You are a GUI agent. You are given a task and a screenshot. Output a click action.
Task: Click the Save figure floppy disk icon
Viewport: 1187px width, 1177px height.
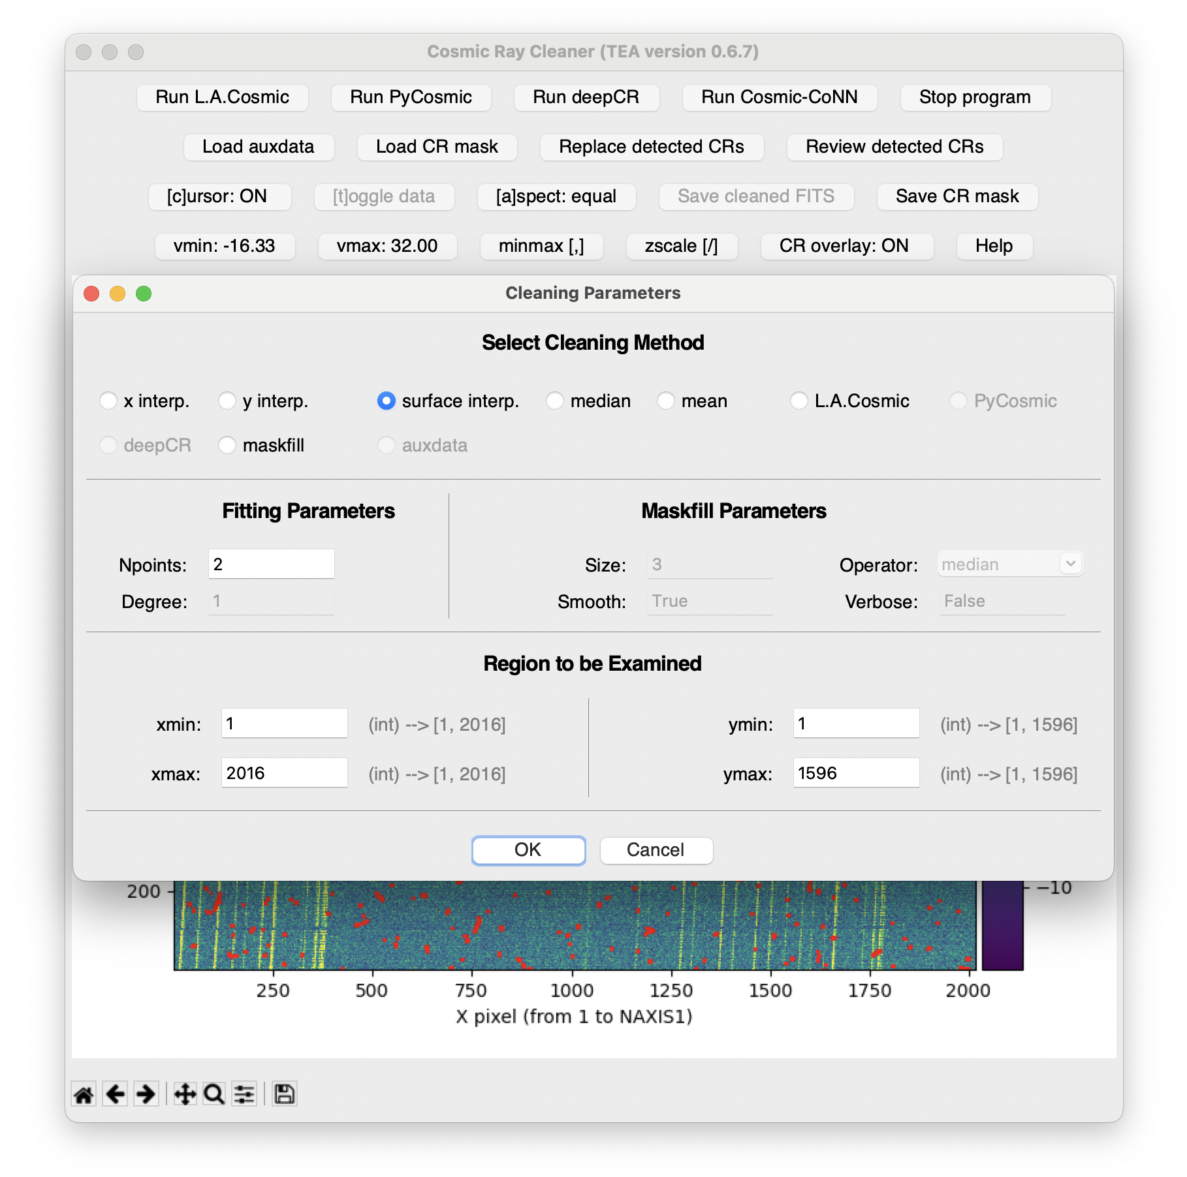pyautogui.click(x=284, y=1094)
